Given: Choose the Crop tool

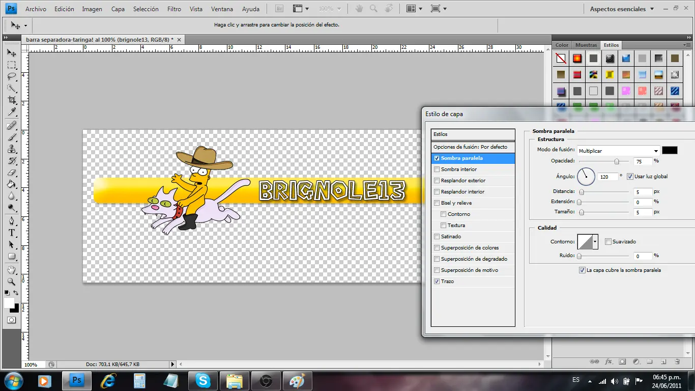Looking at the screenshot, I should tap(12, 100).
